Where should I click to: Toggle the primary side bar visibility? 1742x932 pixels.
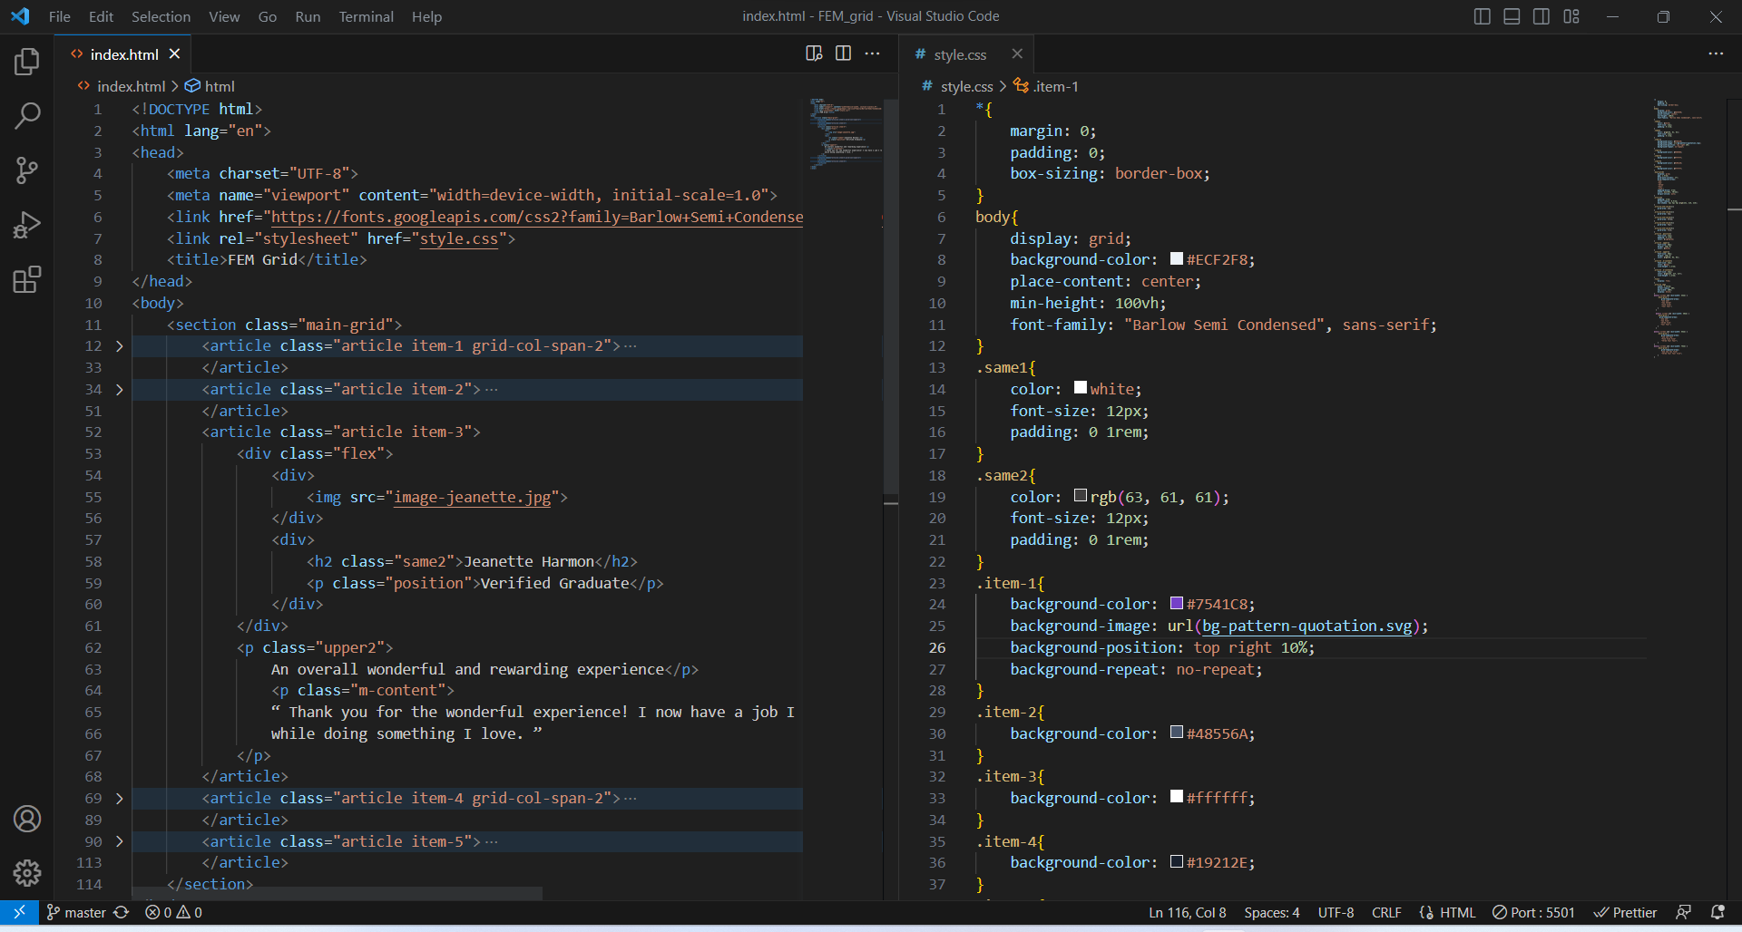pyautogui.click(x=1482, y=16)
